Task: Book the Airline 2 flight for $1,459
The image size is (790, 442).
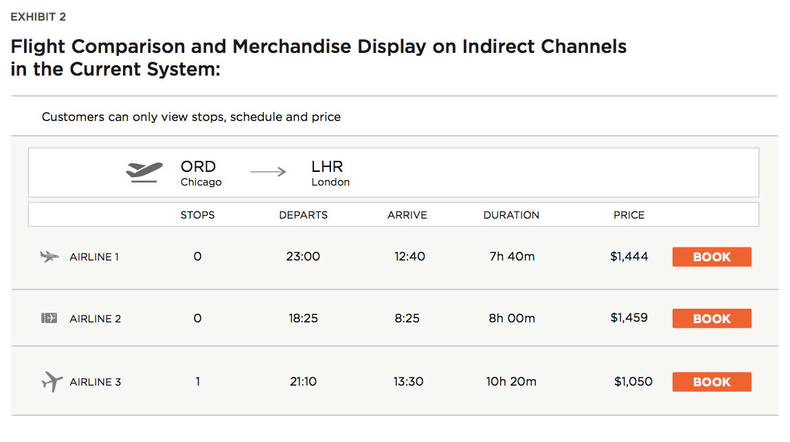Action: pos(712,318)
